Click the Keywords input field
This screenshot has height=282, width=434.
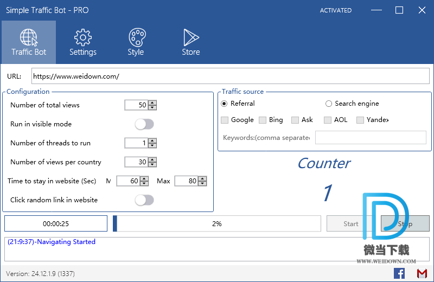pyautogui.click(x=371, y=138)
